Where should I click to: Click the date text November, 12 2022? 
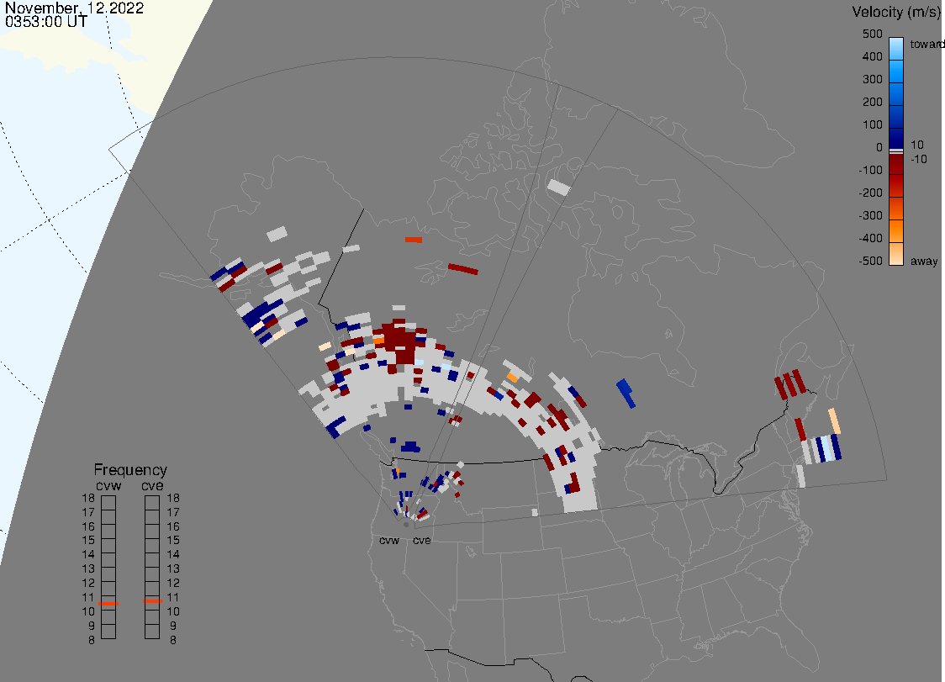(74, 8)
